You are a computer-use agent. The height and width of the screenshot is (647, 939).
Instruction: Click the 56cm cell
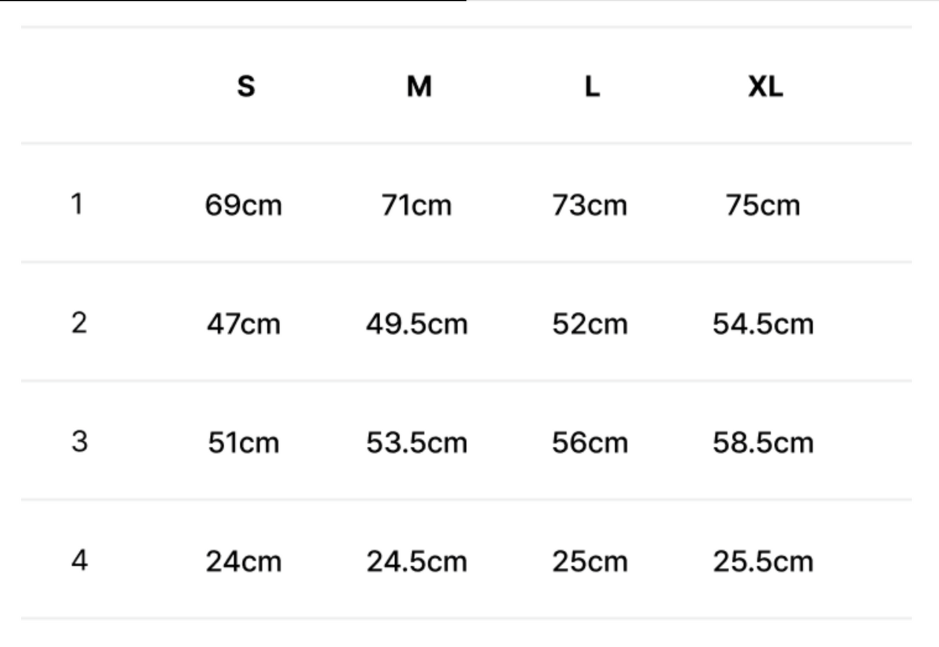coord(590,443)
